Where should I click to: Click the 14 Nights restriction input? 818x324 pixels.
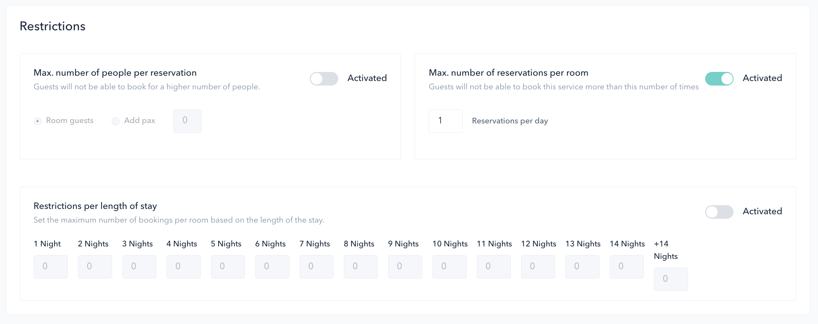[x=626, y=266]
